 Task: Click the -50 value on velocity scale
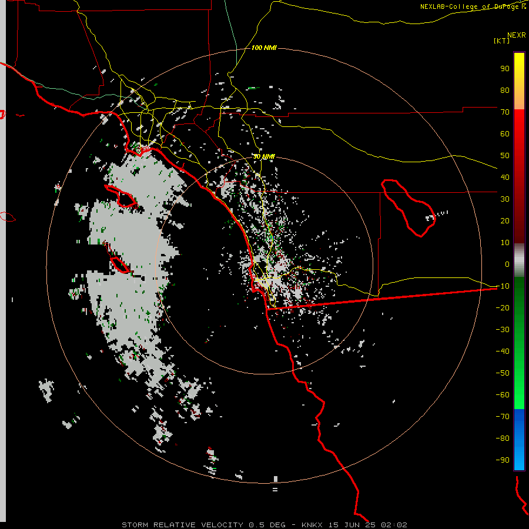[x=503, y=373]
